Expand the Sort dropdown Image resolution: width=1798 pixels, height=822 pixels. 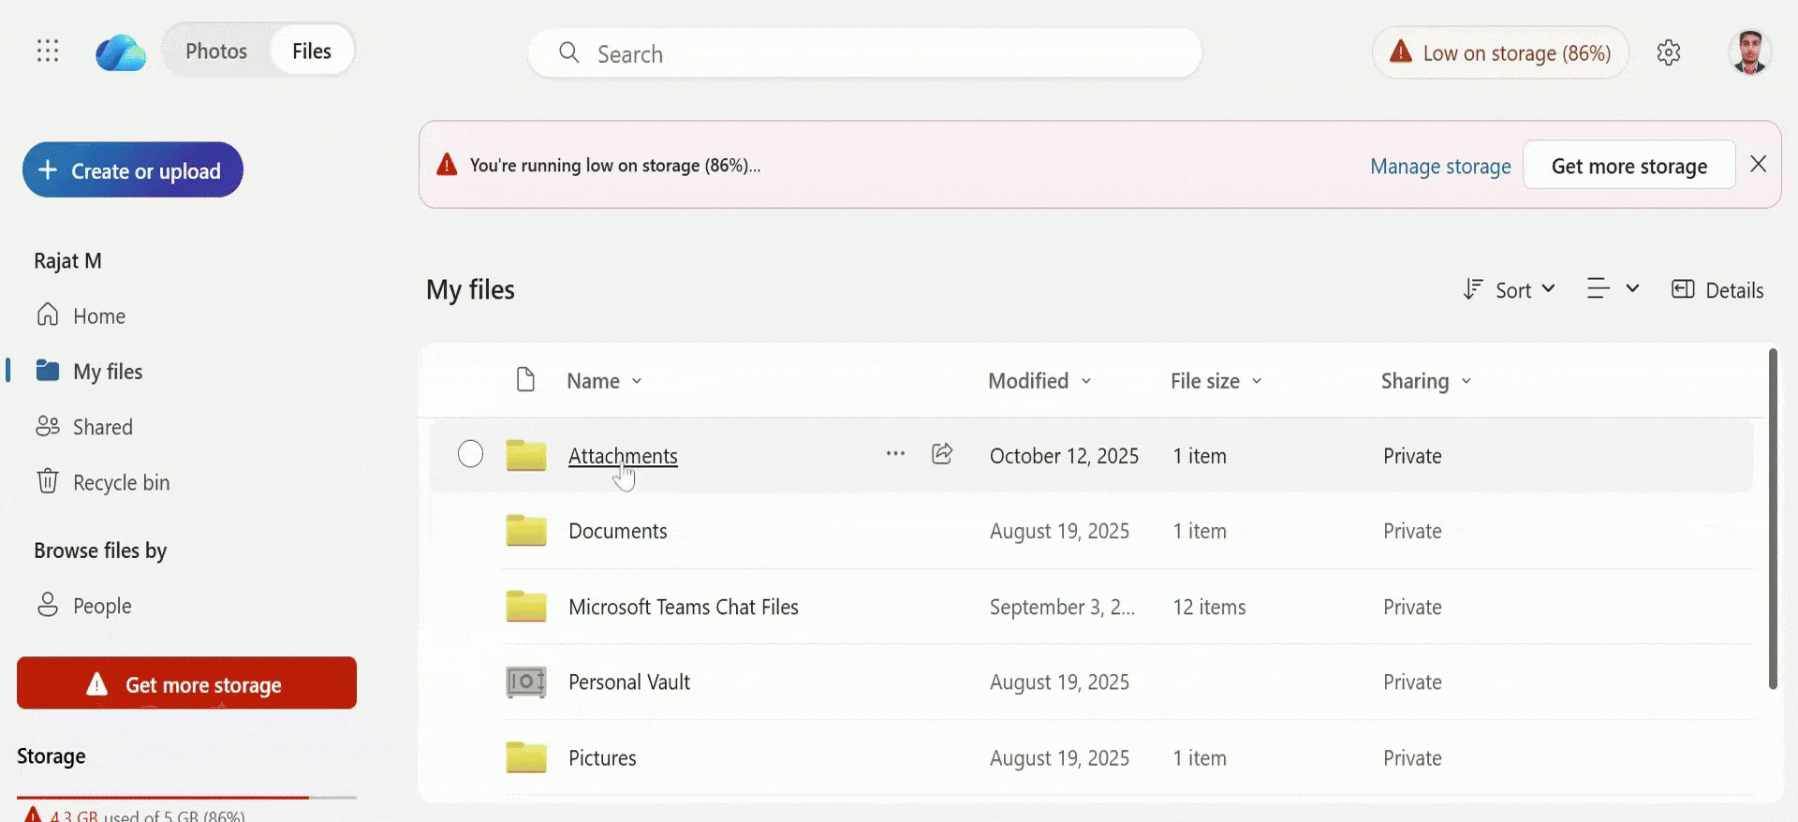1510,290
